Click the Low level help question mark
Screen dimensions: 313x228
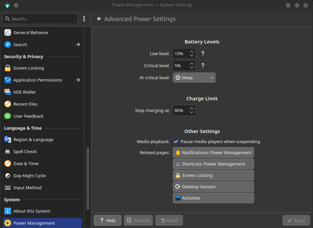coord(202,53)
